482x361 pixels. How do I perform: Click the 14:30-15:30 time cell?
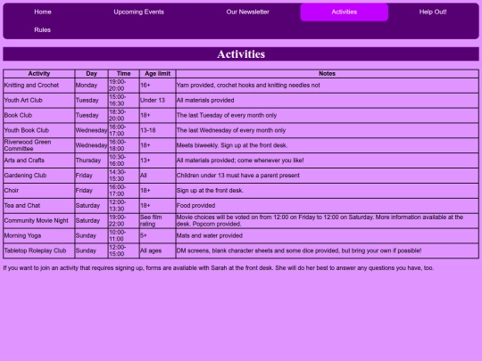(x=124, y=176)
